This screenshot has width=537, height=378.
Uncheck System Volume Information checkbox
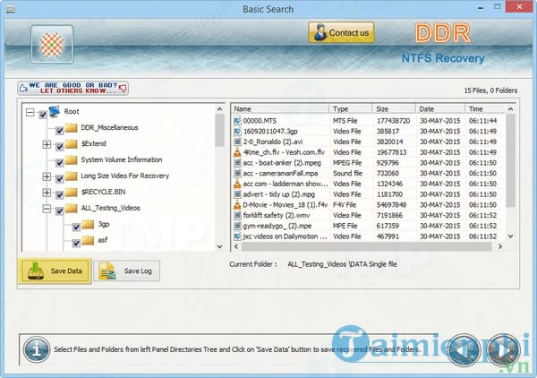point(60,162)
